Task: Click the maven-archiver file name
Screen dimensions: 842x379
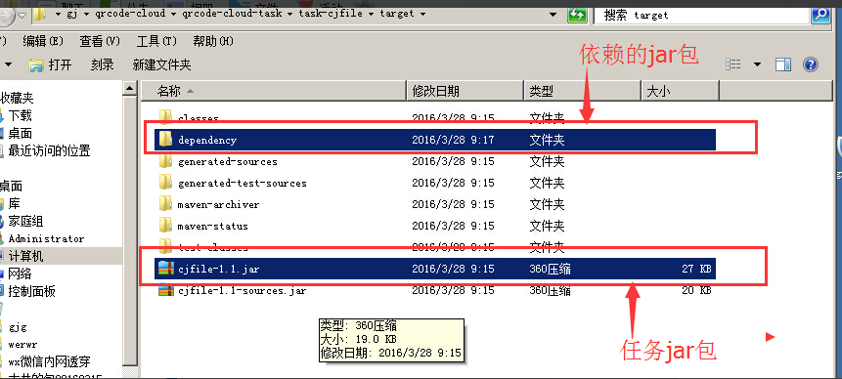Action: click(218, 204)
